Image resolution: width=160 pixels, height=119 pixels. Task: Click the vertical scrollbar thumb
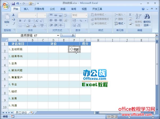click(157, 64)
